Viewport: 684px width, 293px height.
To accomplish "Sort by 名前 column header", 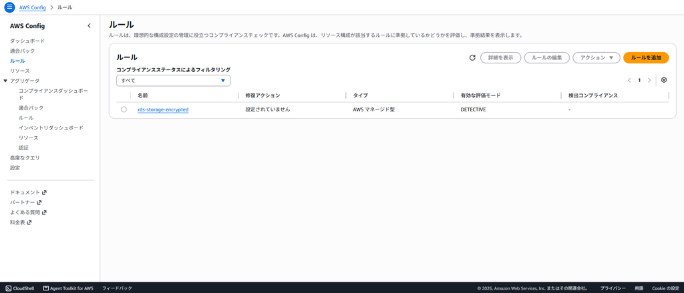I will (x=143, y=95).
